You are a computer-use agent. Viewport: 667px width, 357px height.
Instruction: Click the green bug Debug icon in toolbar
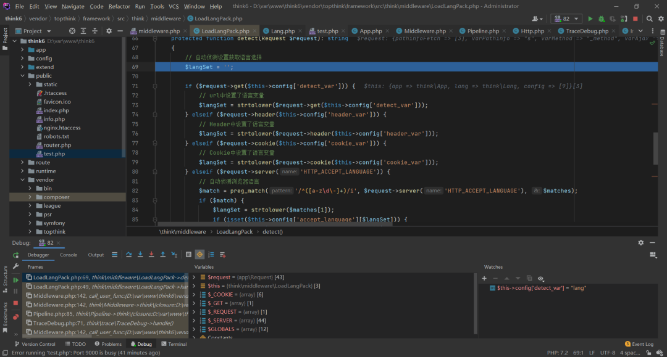601,18
